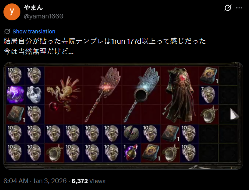The image size is (249, 190).
Task: Click the dark robe body armour item
Action: tap(179, 95)
